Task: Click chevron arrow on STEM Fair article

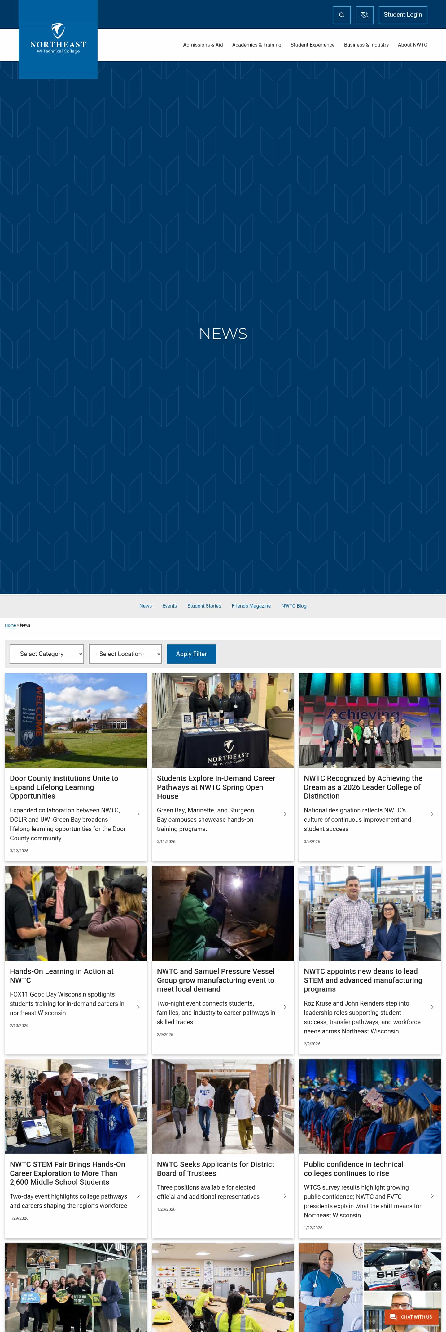Action: (x=138, y=1195)
